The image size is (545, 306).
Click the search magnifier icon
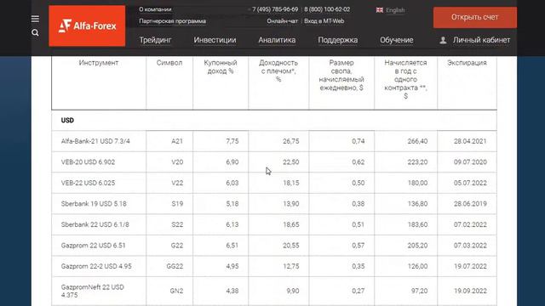[35, 32]
